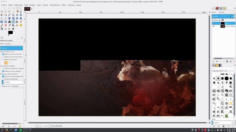Select the Text tool

(9, 22)
